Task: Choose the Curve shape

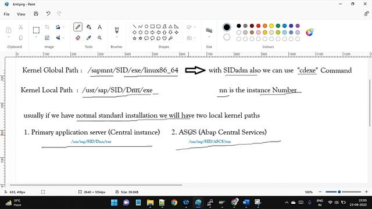Action: pos(141,26)
